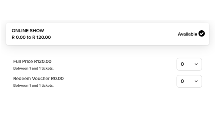Click the ticket limit note under Full Price
215x116 pixels.
click(x=33, y=68)
